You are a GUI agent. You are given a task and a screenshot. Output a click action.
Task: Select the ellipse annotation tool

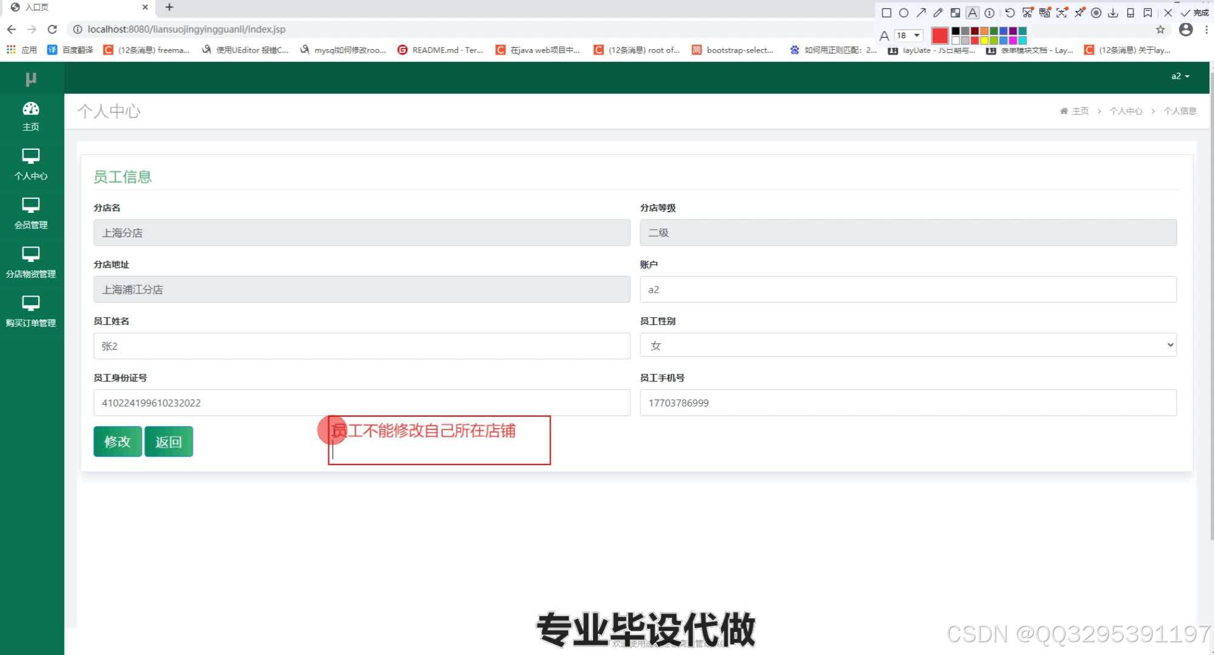(x=904, y=13)
